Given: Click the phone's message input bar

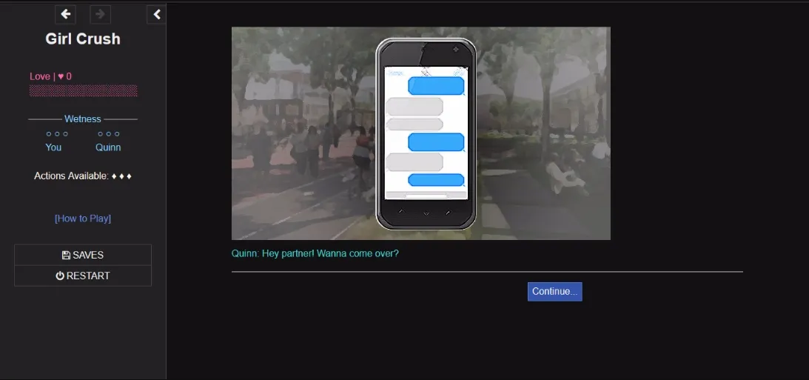Looking at the screenshot, I should (x=426, y=196).
